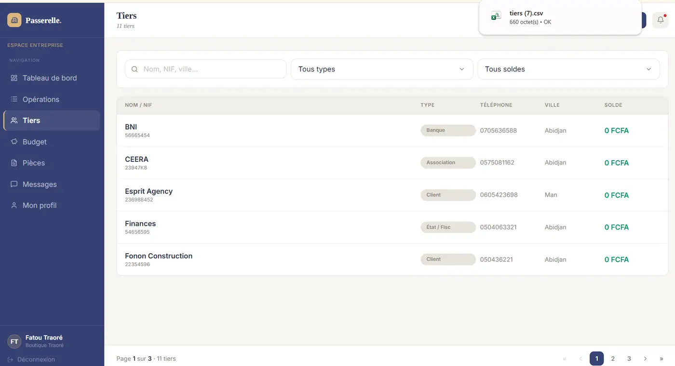Click NIF number 22354596

pos(137,265)
